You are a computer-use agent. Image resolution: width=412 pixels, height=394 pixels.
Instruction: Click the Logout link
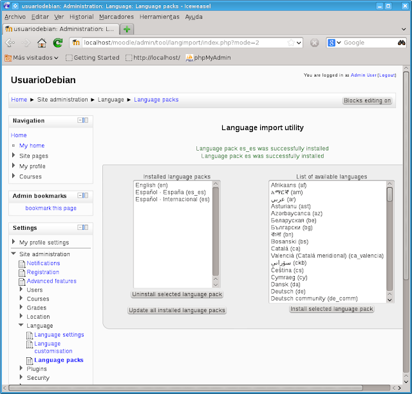(386, 75)
